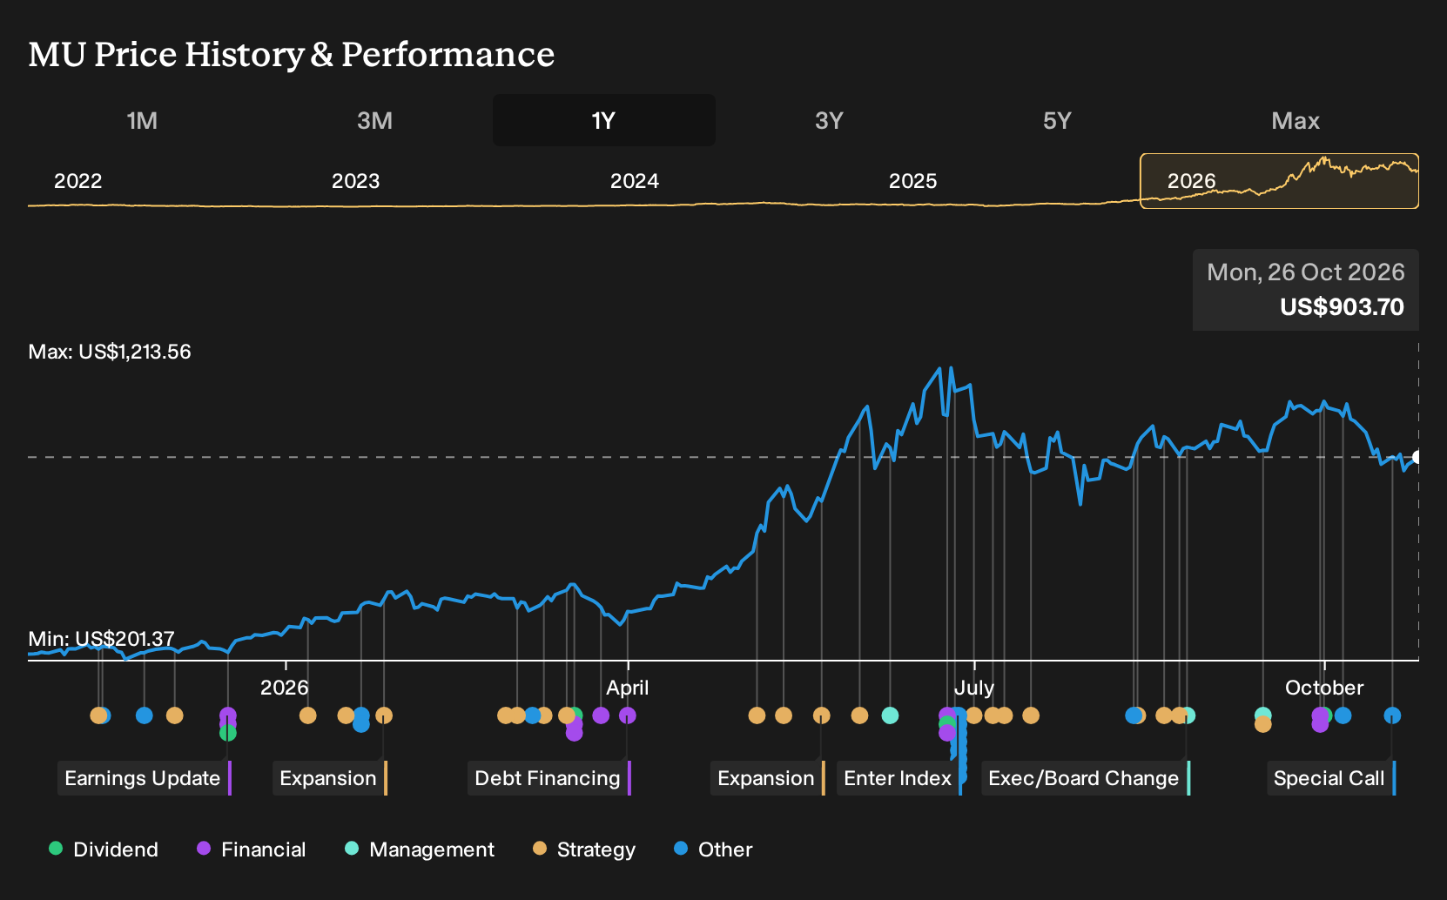Select the 3M time range tab
This screenshot has height=900, width=1447.
(375, 120)
